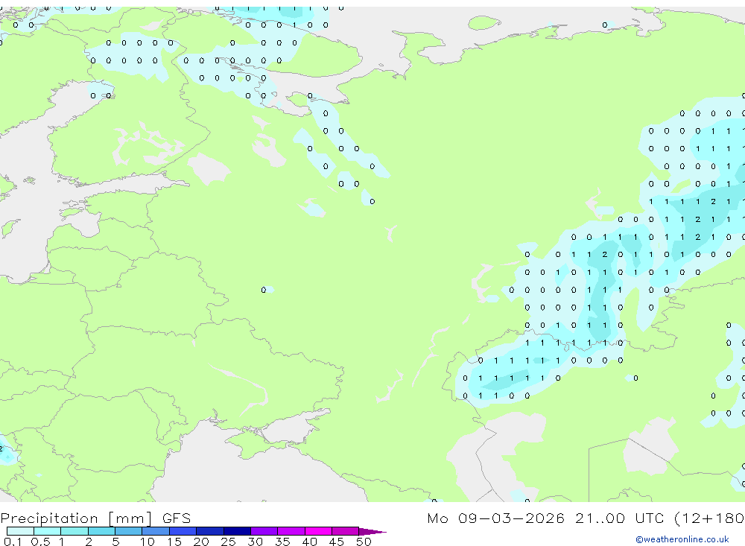745x546 pixels.
Task: Click the "0.1" legend scale label
Action: (x=13, y=542)
